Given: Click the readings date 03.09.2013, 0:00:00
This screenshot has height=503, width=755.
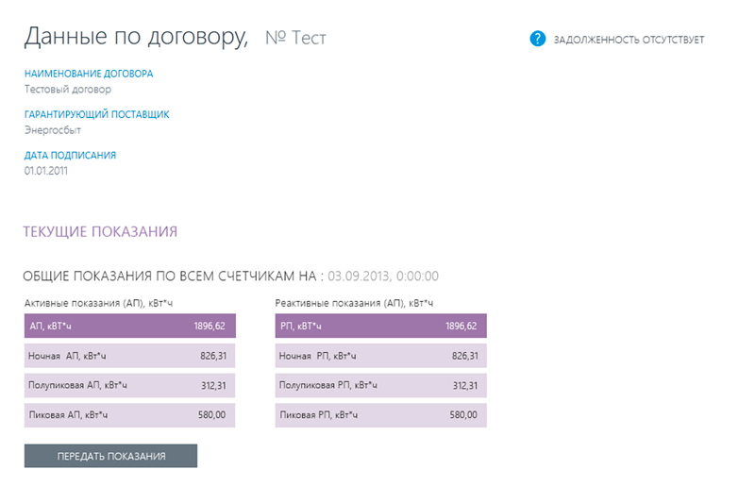Looking at the screenshot, I should click(x=383, y=277).
